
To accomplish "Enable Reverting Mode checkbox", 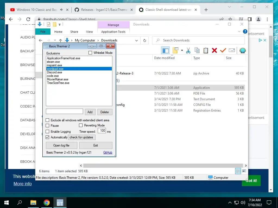I will click(81, 125).
